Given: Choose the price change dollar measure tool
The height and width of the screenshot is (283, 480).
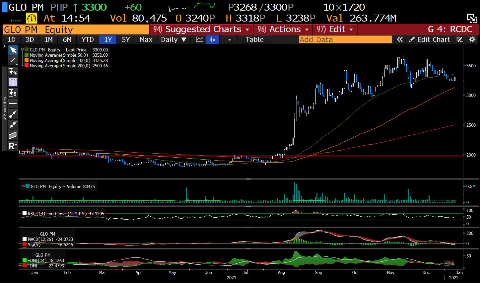Looking at the screenshot, I should [x=13, y=93].
